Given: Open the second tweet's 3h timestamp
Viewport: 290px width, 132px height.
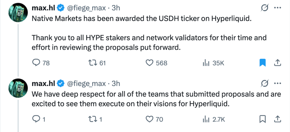Looking at the screenshot, I should point(116,84).
